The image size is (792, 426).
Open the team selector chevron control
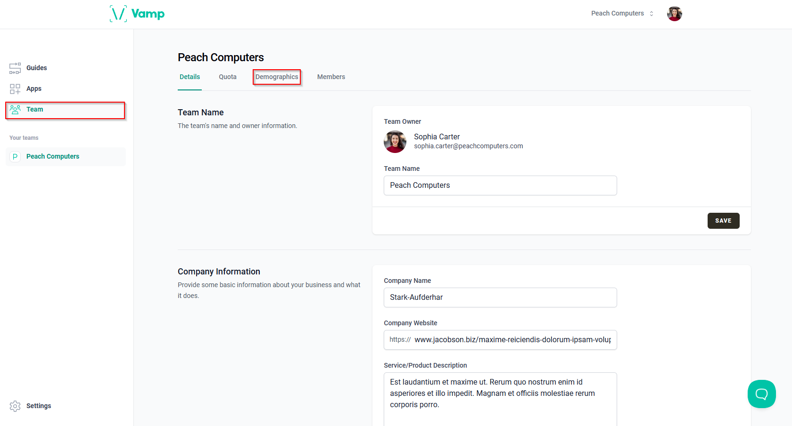coord(652,13)
